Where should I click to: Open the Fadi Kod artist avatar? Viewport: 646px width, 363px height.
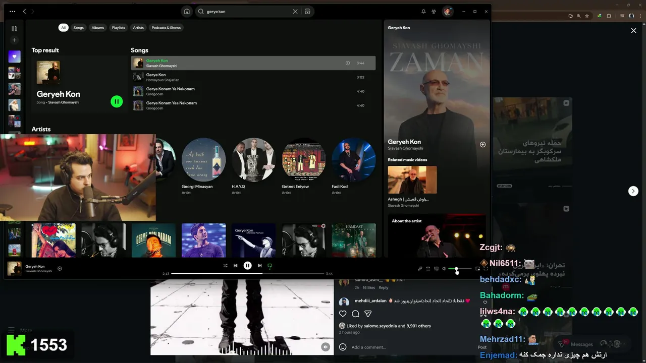point(354,160)
